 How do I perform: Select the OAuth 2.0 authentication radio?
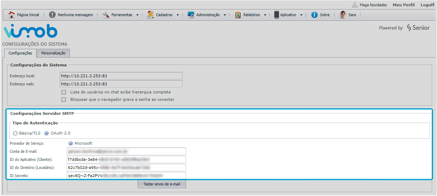click(x=47, y=133)
